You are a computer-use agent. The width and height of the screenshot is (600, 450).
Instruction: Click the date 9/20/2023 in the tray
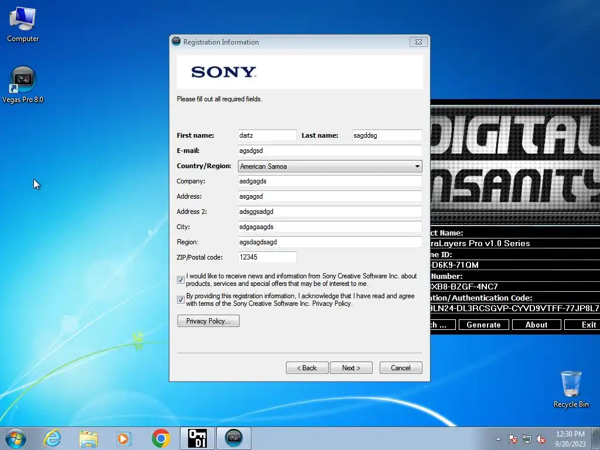570,444
